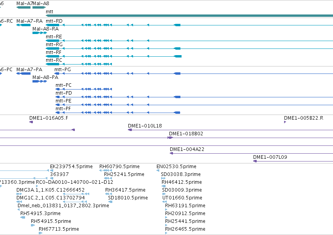The width and height of the screenshot is (333, 235).
Task: Click the mtt gene bar
Action: [x=189, y=16]
